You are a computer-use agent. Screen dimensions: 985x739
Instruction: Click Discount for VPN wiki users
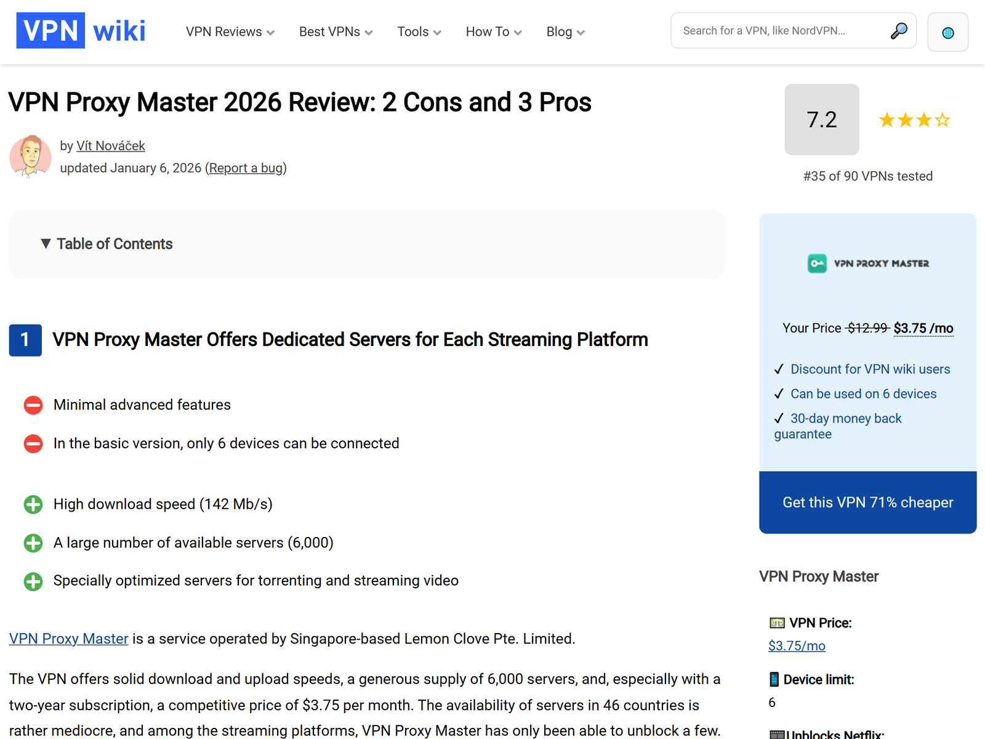point(870,369)
